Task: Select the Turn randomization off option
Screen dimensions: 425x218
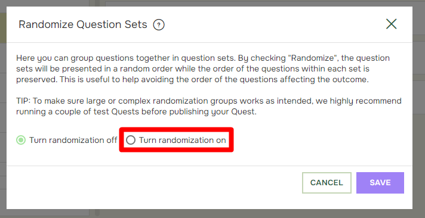Action: pos(67,140)
